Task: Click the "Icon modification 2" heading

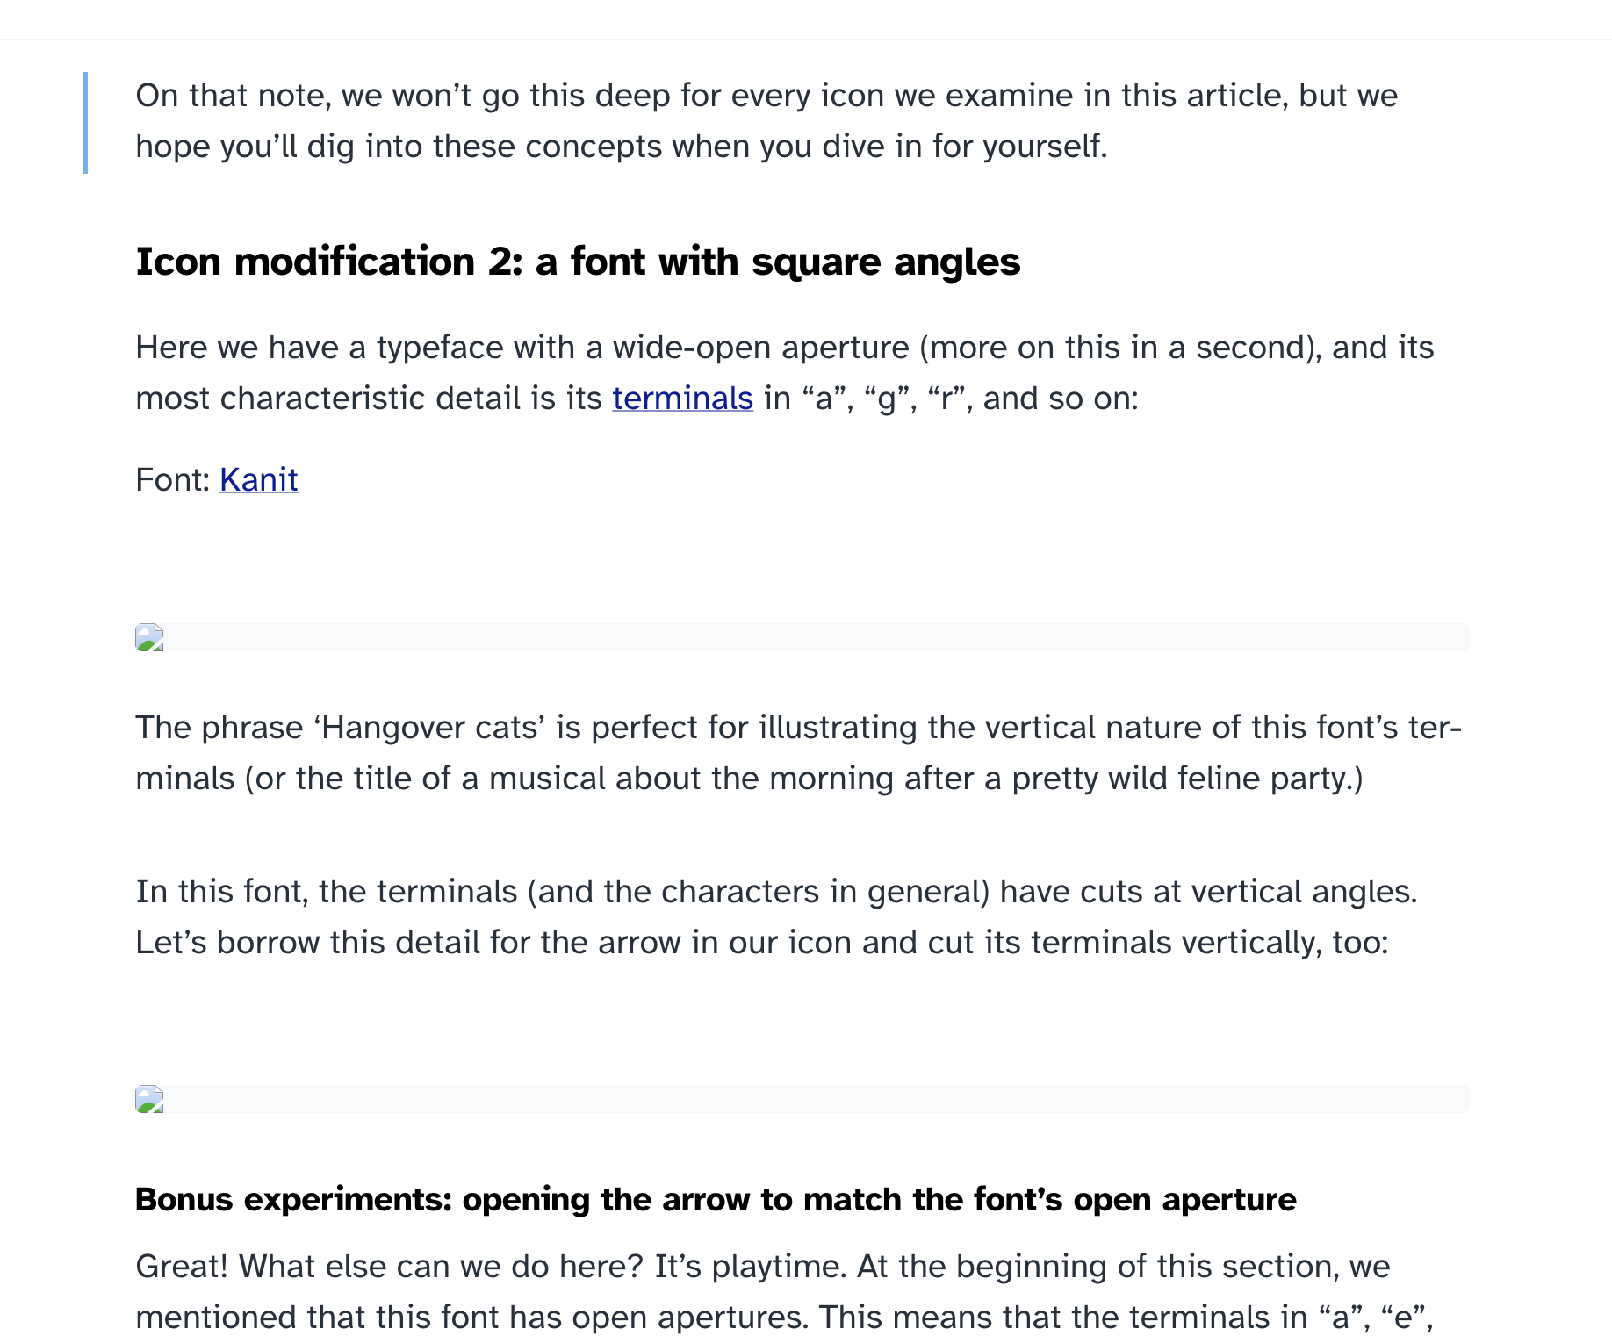Action: 578,262
